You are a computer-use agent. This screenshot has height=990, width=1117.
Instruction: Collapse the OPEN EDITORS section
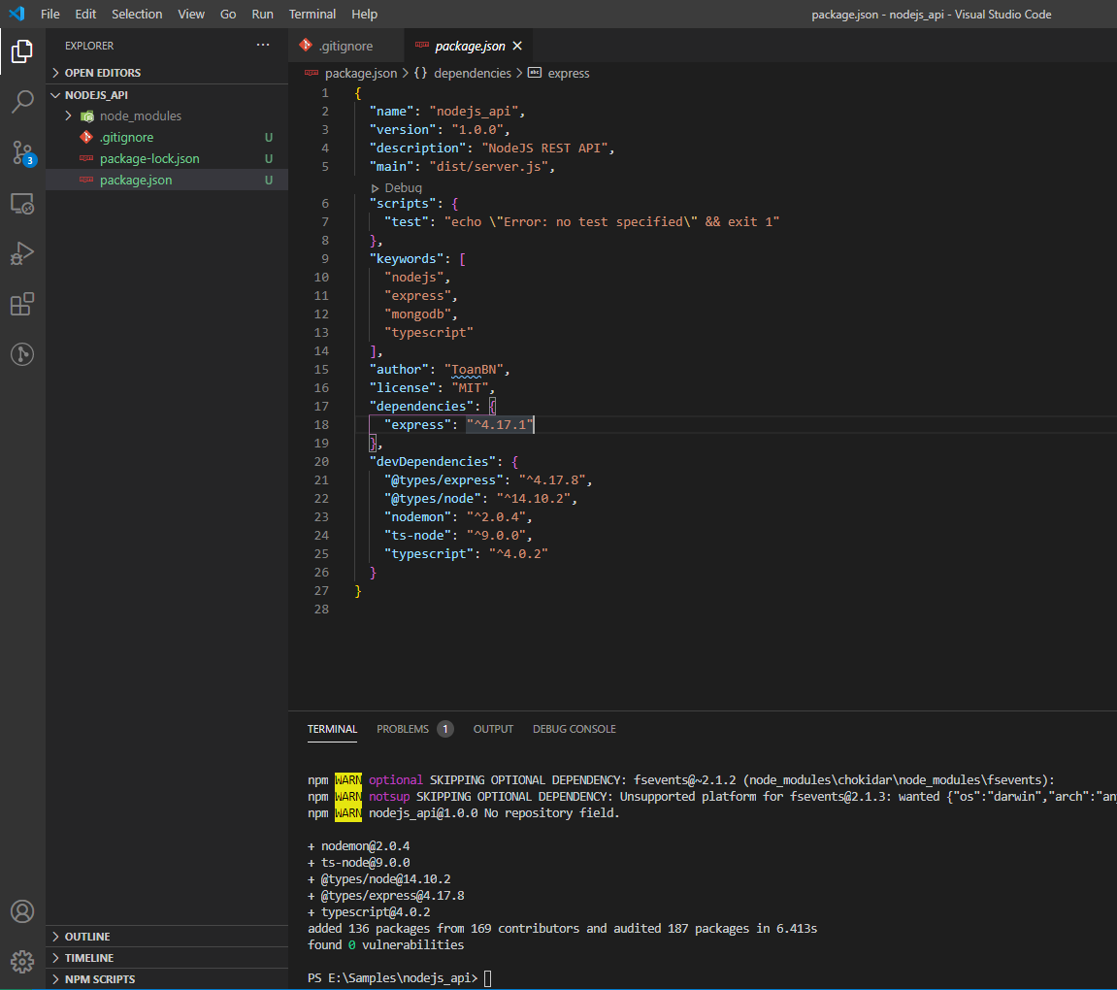pos(55,72)
